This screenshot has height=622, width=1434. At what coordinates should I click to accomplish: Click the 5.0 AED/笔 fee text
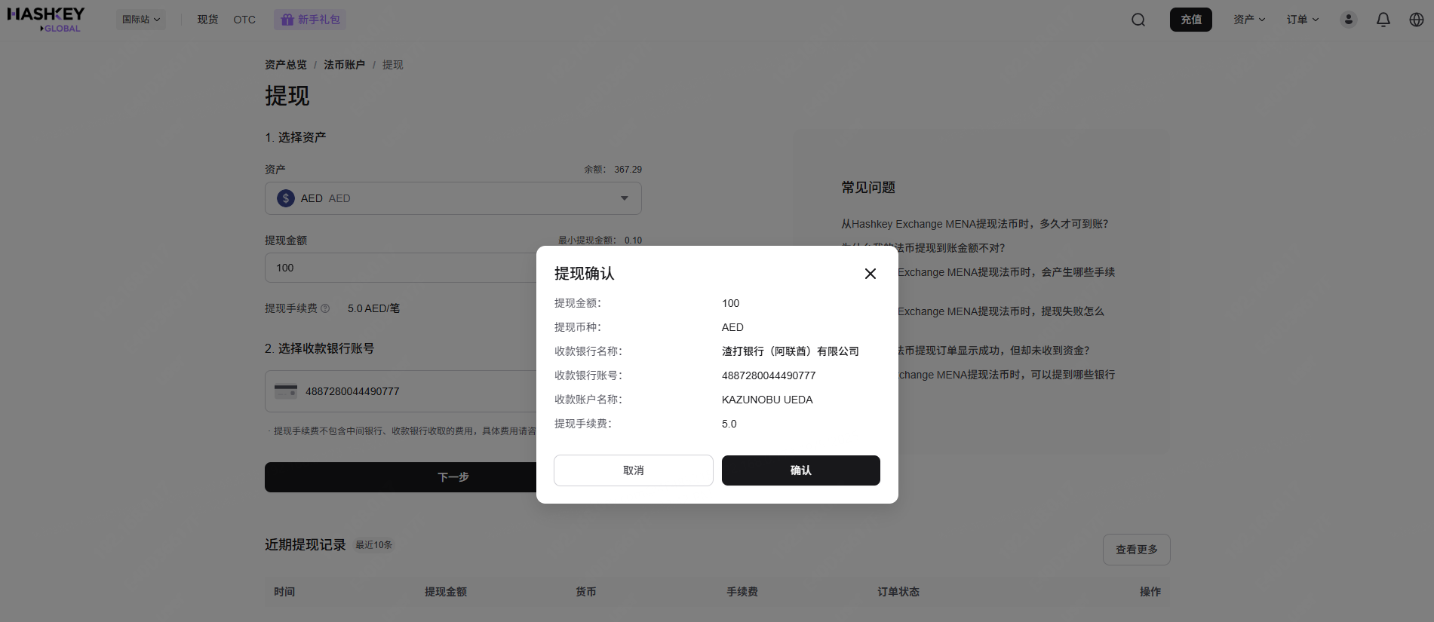[374, 308]
